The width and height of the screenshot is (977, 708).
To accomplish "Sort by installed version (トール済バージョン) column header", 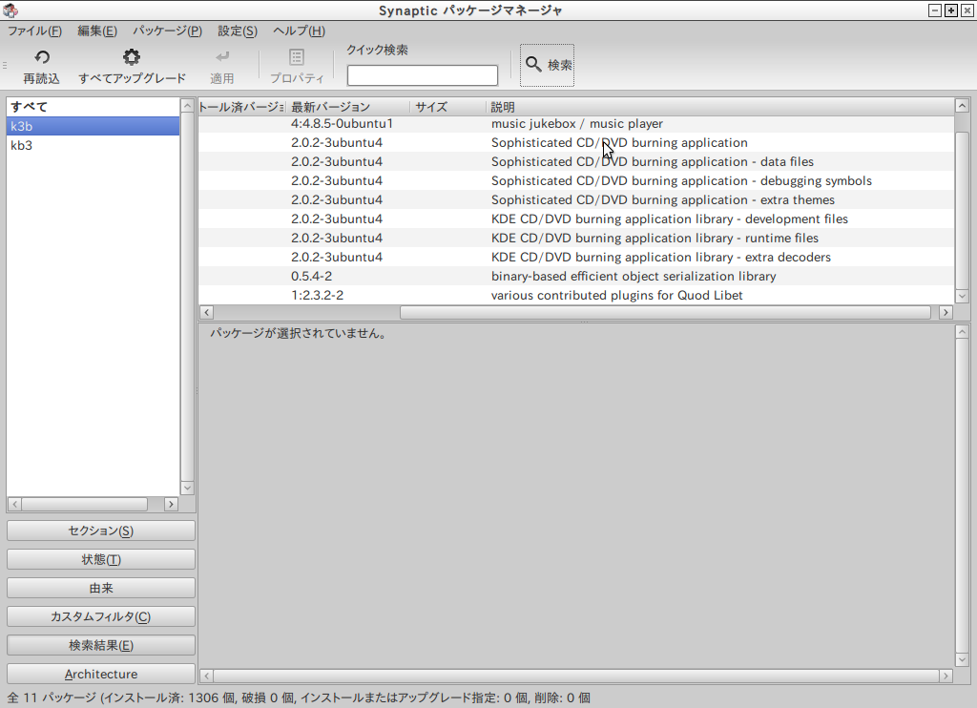I will coord(241,107).
